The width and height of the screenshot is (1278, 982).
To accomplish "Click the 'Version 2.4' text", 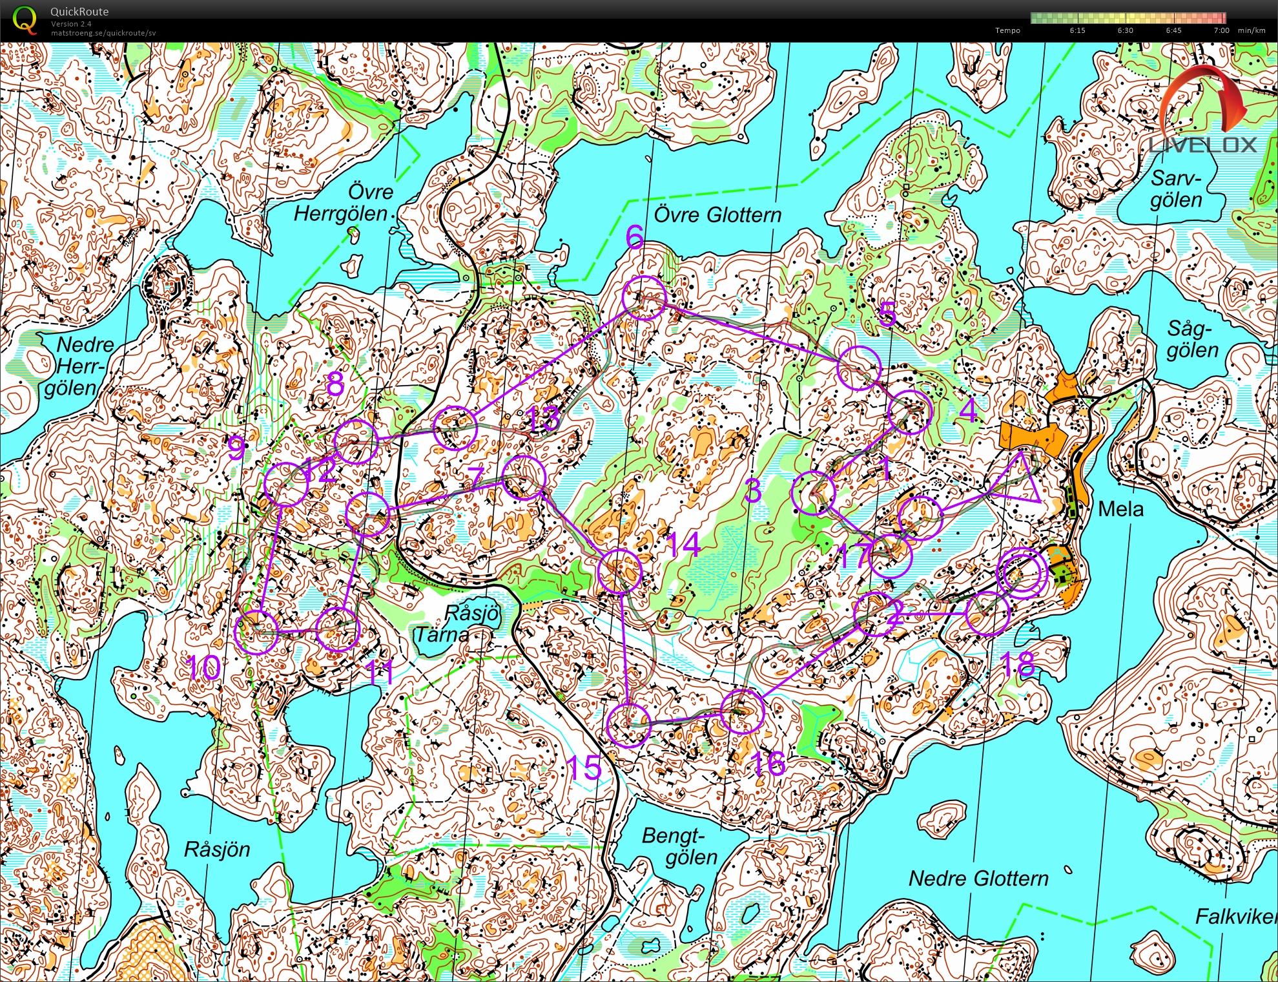I will click(x=71, y=24).
